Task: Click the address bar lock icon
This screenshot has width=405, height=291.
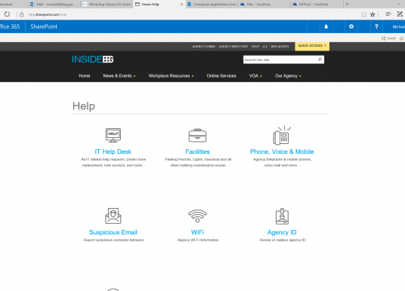Action: click(22, 14)
